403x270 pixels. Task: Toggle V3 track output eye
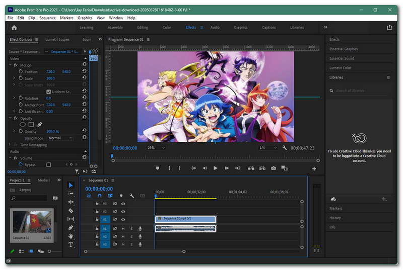pyautogui.click(x=123, y=204)
